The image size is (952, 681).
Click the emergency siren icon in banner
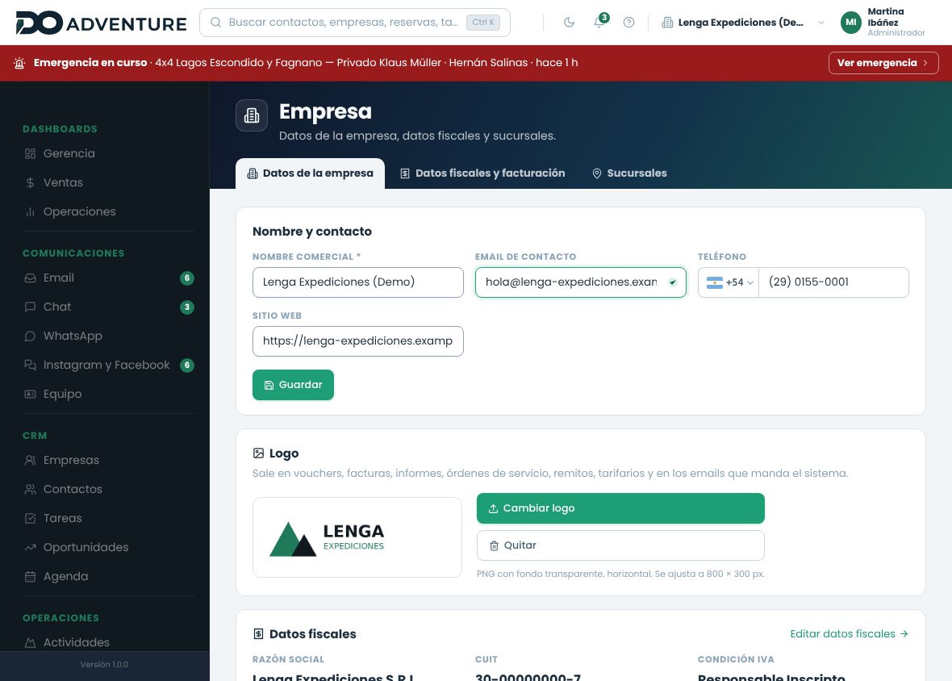(19, 63)
